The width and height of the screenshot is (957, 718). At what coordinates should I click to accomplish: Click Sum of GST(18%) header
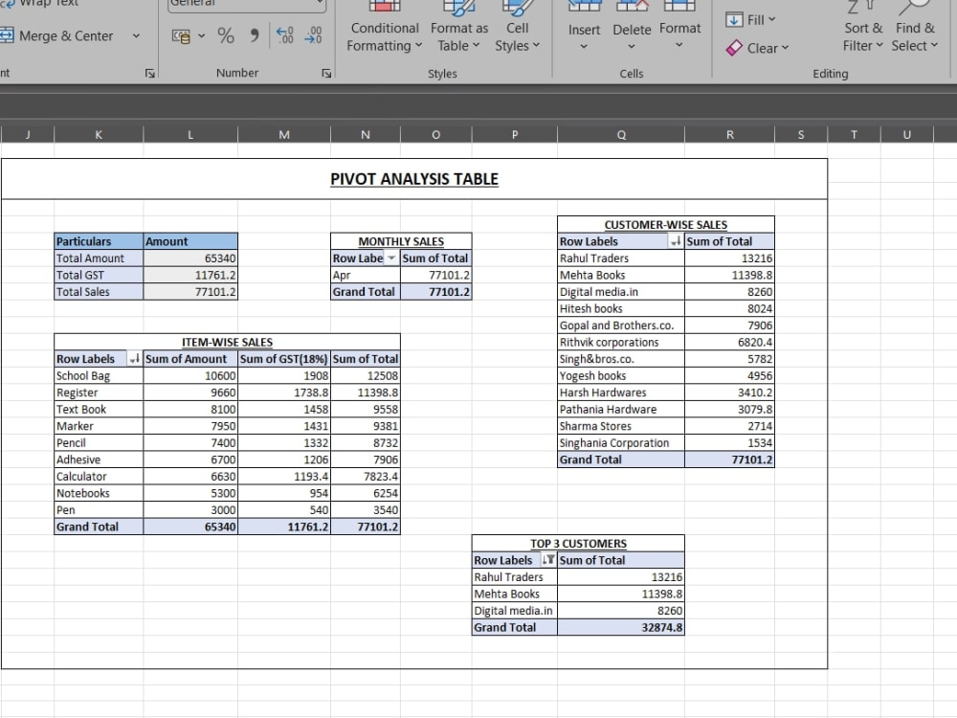pos(284,359)
